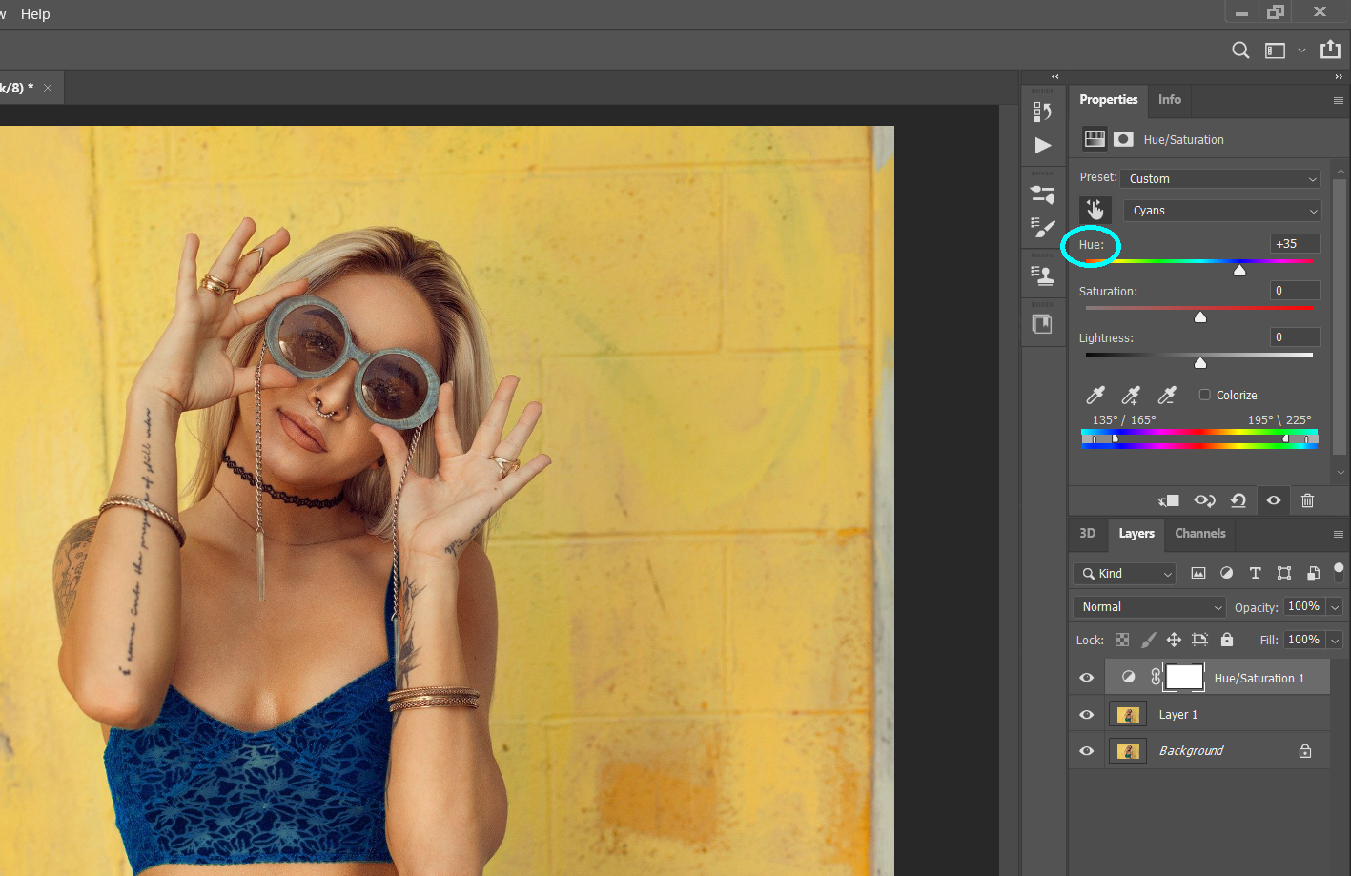Click the Hue/Saturation adjustment icon in Properties
1351x876 pixels.
pos(1095,139)
